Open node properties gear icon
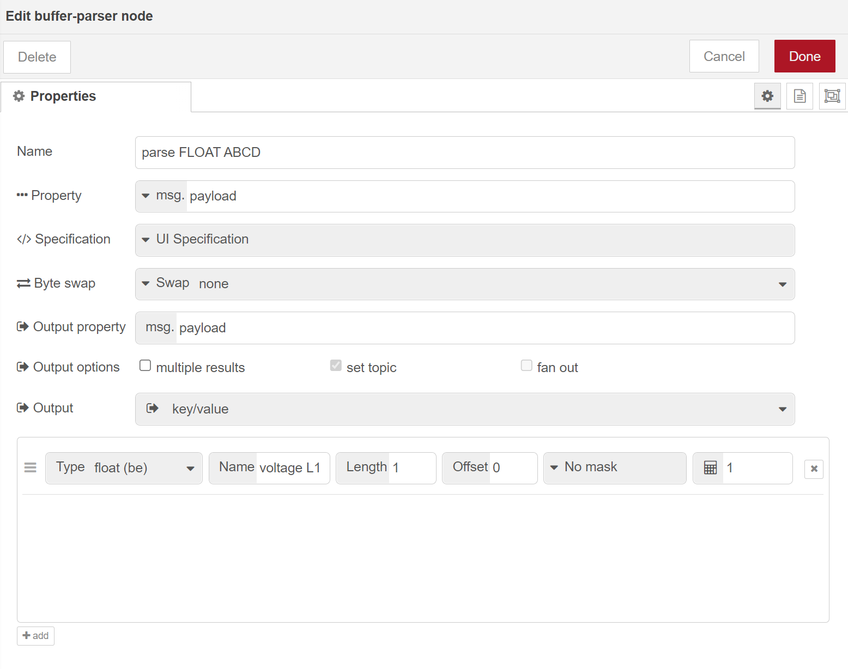 tap(767, 96)
